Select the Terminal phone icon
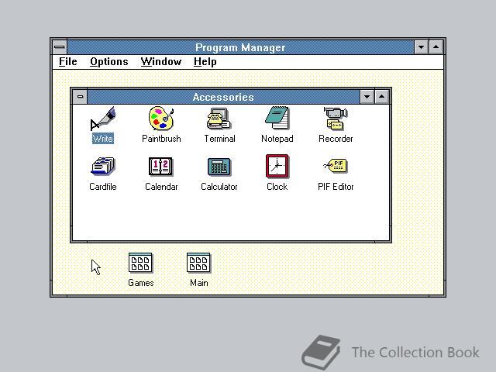Screen dimensions: 496x372 click(x=219, y=119)
